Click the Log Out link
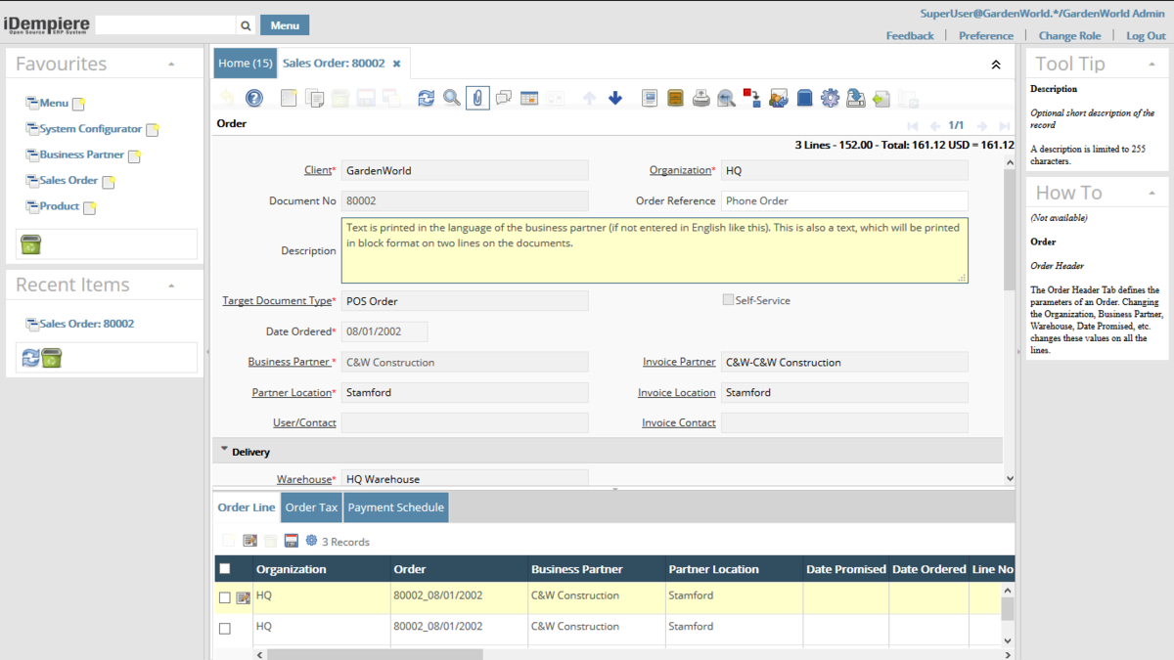The image size is (1174, 660). tap(1146, 36)
